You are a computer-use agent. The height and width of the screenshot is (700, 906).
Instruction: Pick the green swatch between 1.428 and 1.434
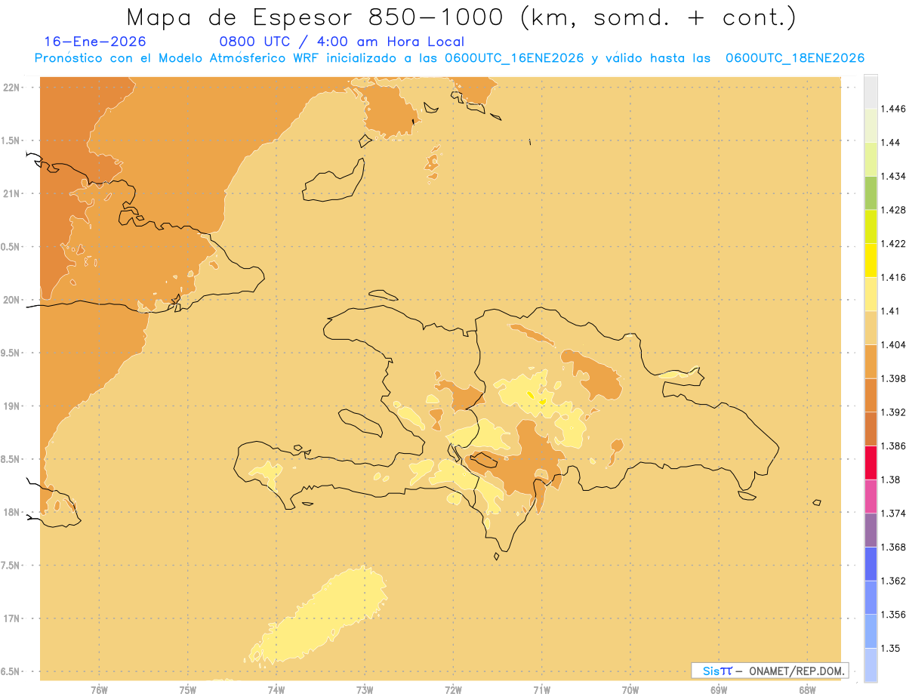[871, 193]
